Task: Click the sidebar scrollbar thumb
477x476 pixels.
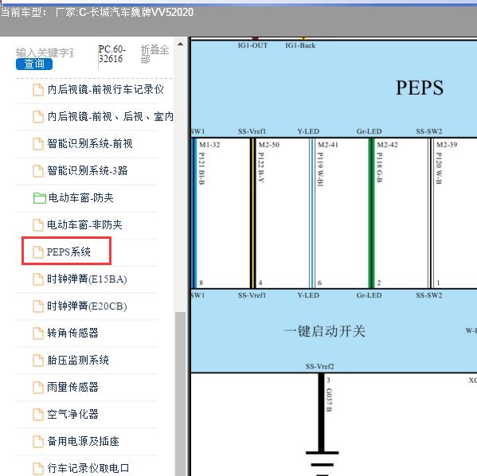Action: tap(181, 393)
